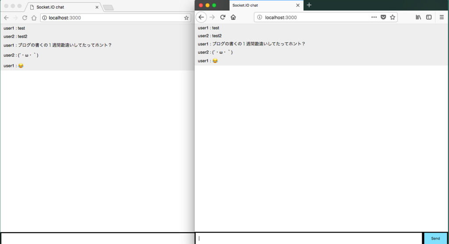Click the back arrow in the Chrome window
The image size is (449, 244).
coord(6,18)
